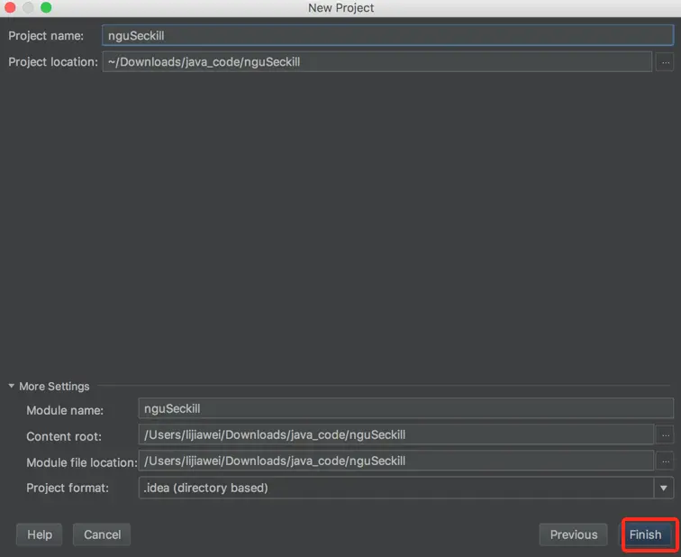Click the More Settings label
Image resolution: width=681 pixels, height=557 pixels.
[54, 387]
